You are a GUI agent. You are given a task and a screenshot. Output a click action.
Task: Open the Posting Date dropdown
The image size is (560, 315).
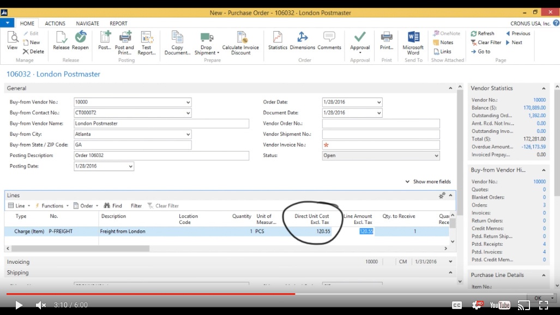click(130, 166)
